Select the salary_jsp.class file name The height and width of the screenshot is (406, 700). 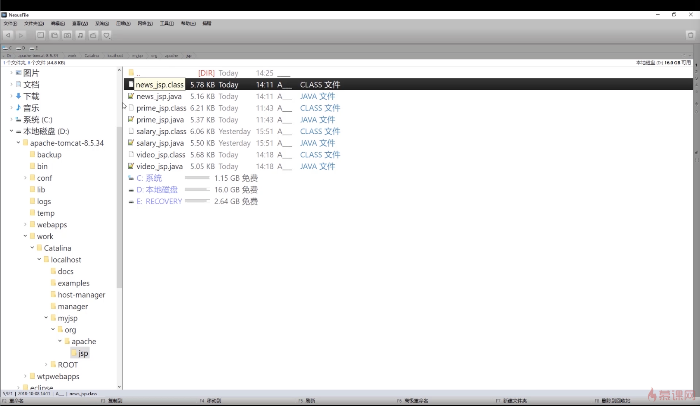click(161, 131)
